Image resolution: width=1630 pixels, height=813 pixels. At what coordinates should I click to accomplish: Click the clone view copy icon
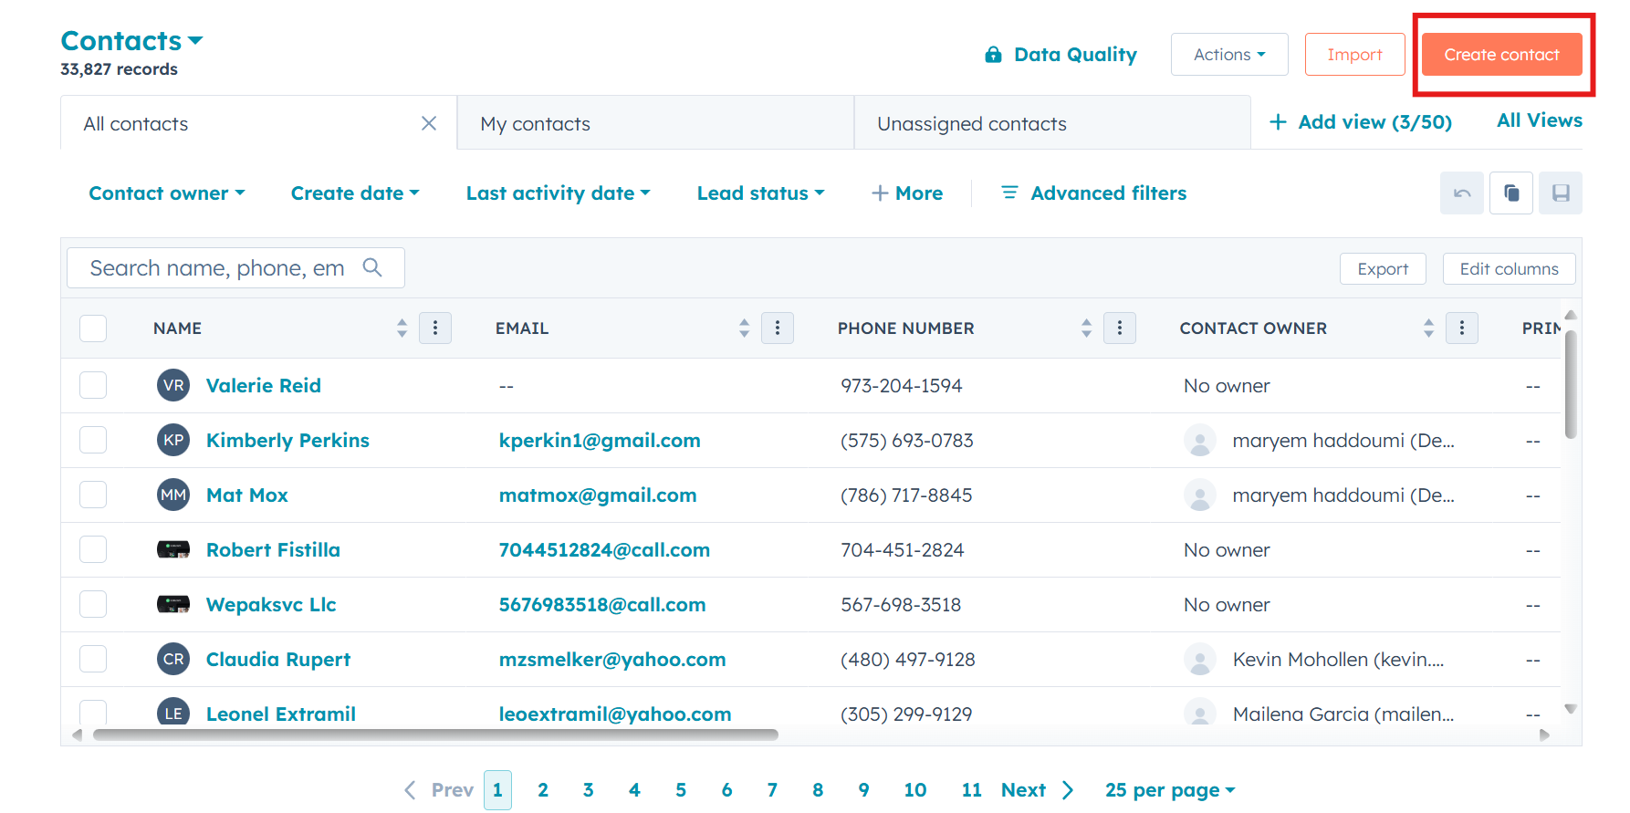[1511, 193]
